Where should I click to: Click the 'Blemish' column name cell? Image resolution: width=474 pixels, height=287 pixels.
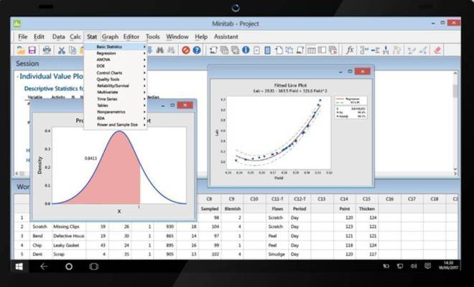[x=232, y=209]
